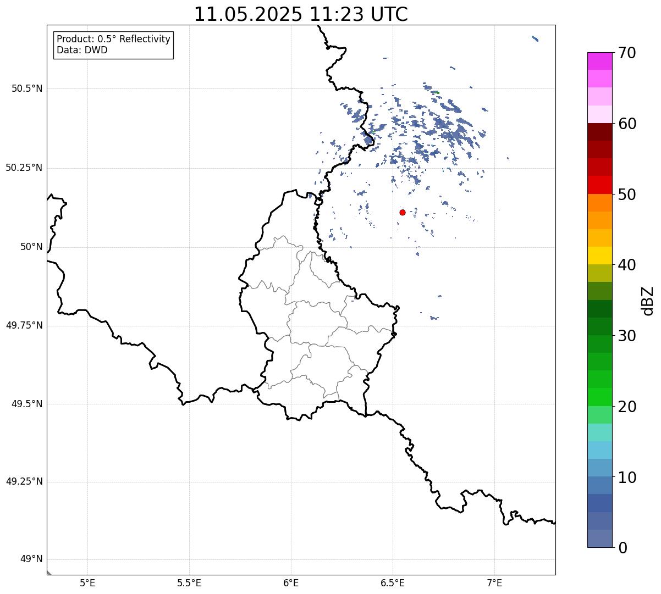Click the light blue colorbar segment near 13
Image resolution: width=661 pixels, height=594 pixels.
599,450
